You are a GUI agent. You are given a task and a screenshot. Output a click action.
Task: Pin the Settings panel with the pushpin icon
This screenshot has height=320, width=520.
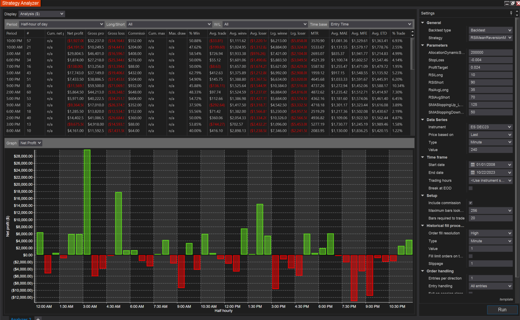(511, 13)
